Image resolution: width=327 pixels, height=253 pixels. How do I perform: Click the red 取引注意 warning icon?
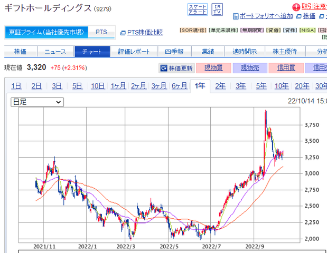pyautogui.click(x=296, y=7)
